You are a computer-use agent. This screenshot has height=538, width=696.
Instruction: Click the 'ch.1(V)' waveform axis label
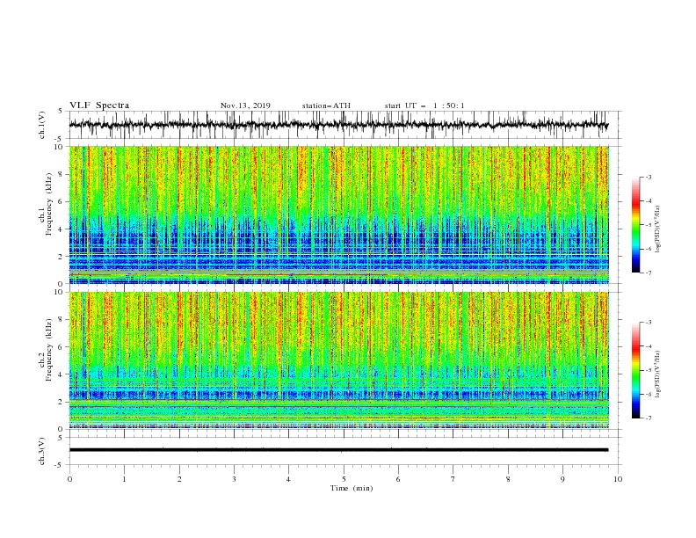tap(42, 125)
